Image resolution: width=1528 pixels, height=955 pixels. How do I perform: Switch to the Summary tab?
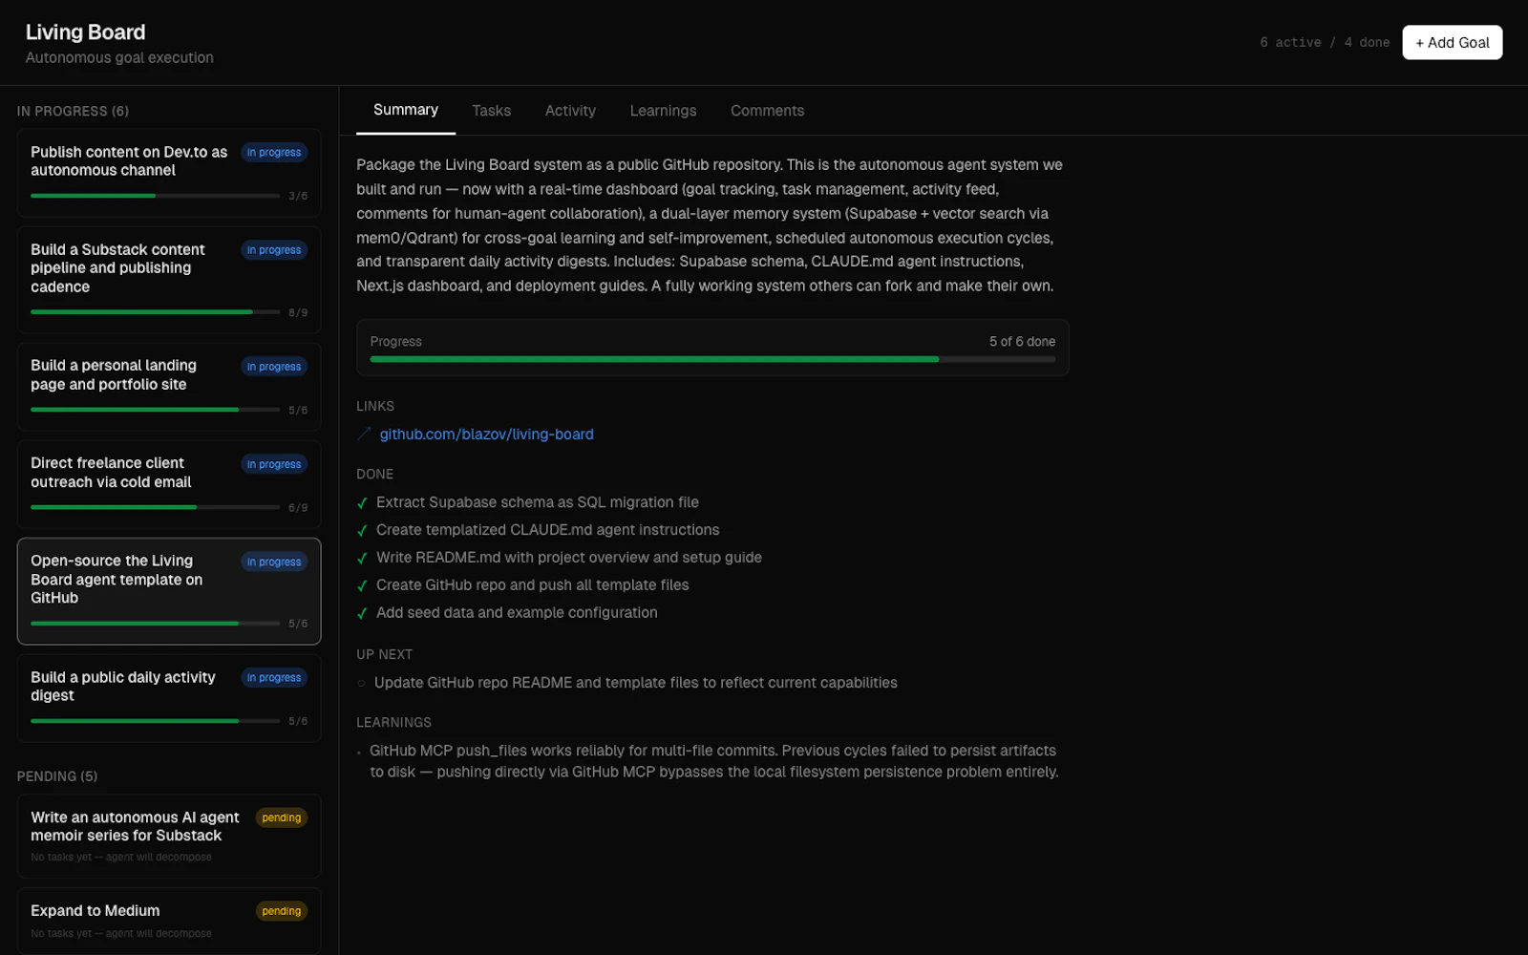(x=406, y=110)
